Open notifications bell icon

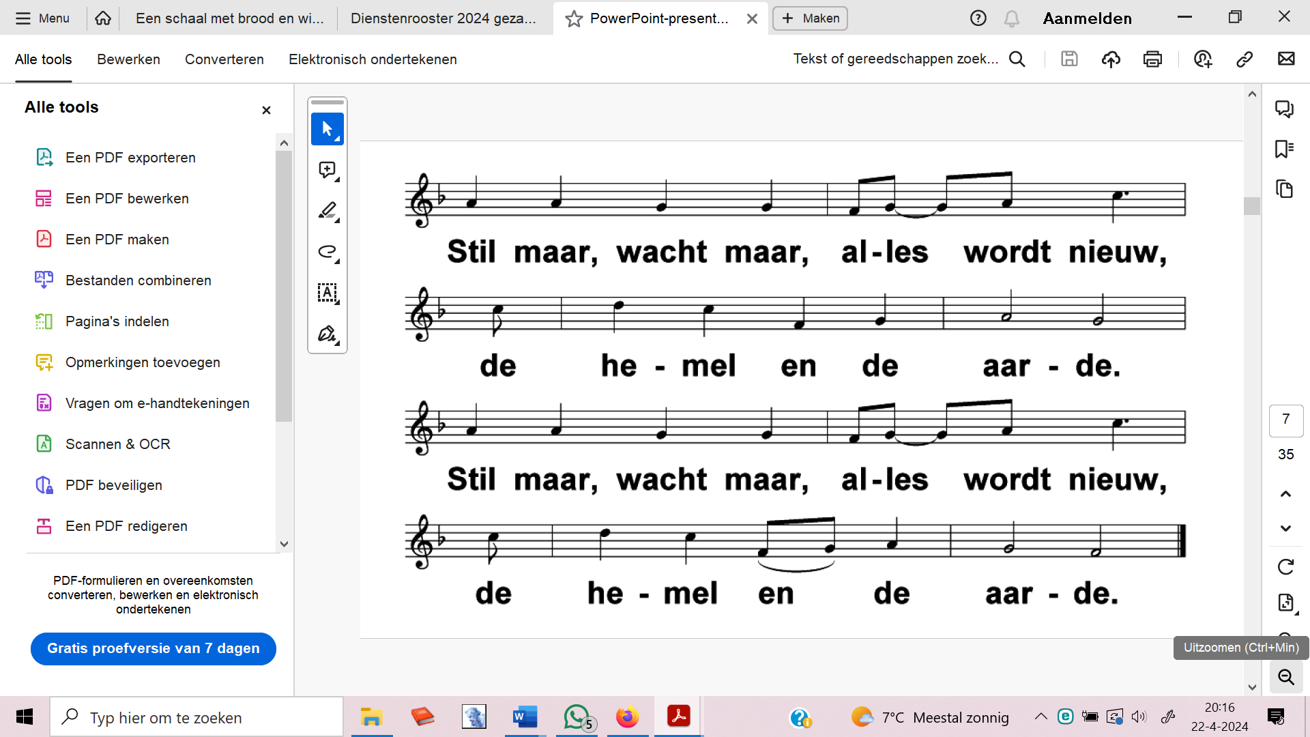1012,18
